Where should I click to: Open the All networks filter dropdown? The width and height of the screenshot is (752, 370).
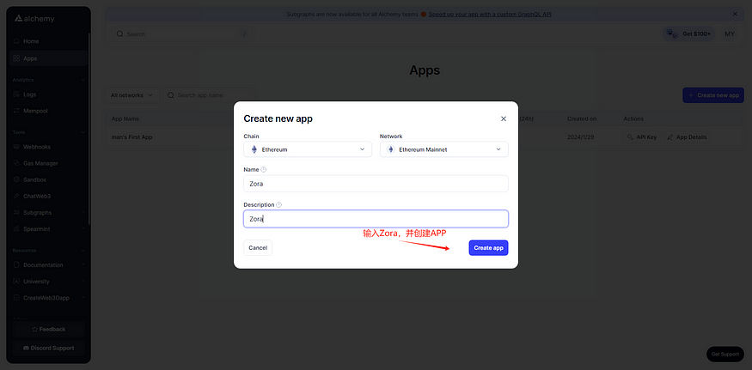(131, 95)
